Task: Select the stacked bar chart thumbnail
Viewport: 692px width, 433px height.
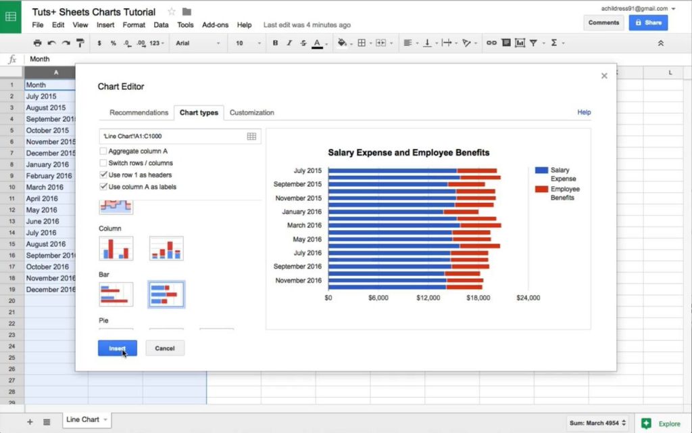Action: click(166, 294)
